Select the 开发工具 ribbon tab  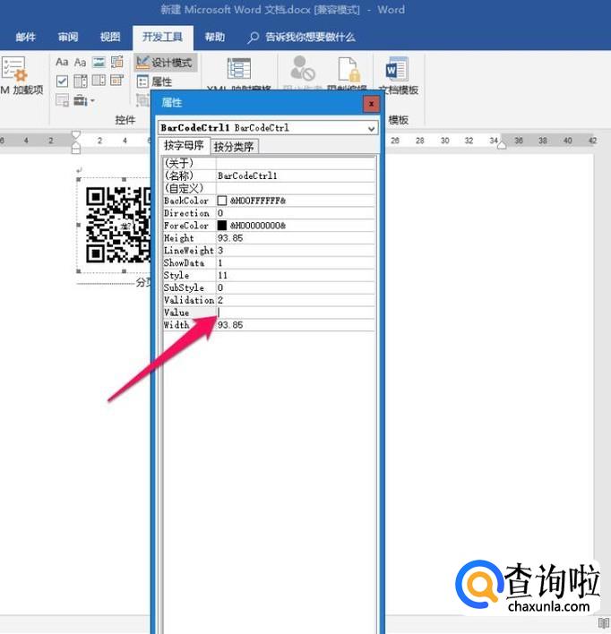coord(163,38)
